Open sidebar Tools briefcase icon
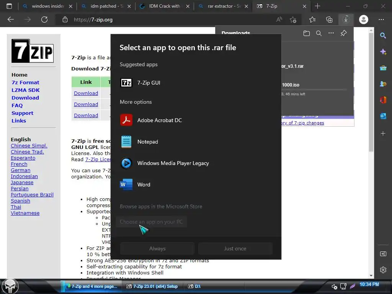Image resolution: width=392 pixels, height=294 pixels. tap(383, 68)
